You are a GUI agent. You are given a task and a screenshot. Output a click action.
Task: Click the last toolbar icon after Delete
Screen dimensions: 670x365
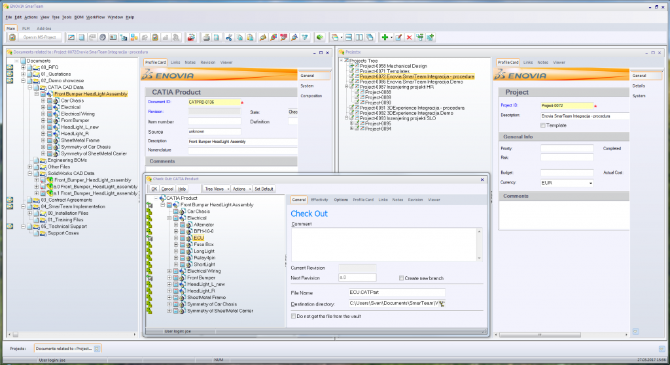(430, 37)
